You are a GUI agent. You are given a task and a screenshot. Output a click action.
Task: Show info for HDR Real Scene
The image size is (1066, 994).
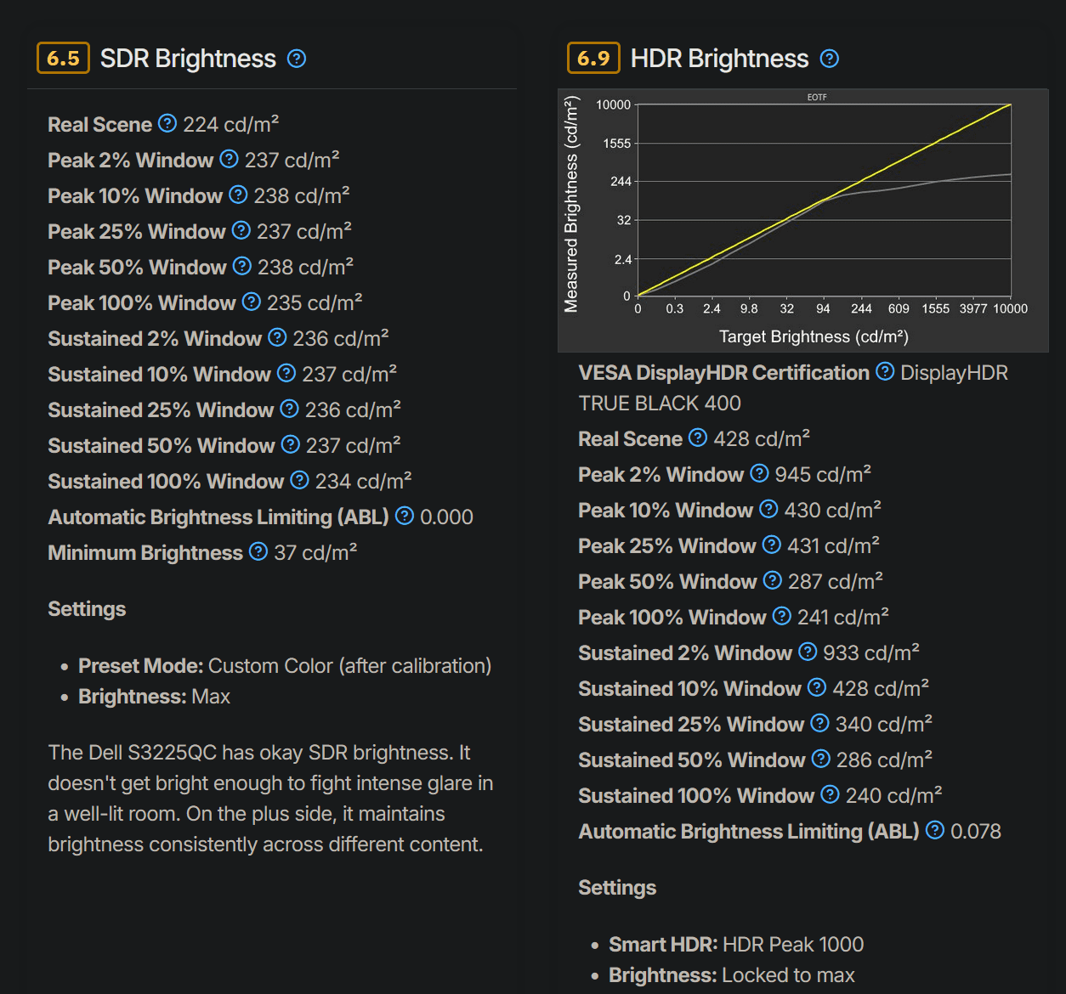[698, 438]
